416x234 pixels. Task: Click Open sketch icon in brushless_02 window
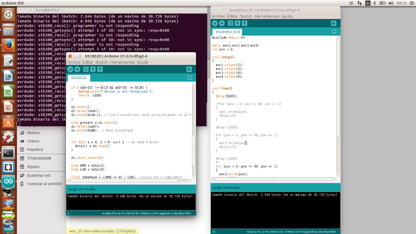tap(238, 23)
